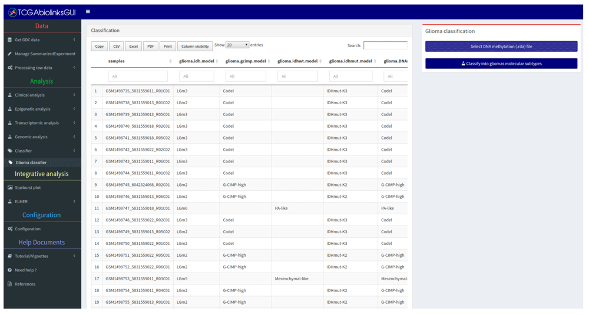Click the TCGAbiolinksGUI logo
This screenshot has height=315, width=589.
pos(42,12)
